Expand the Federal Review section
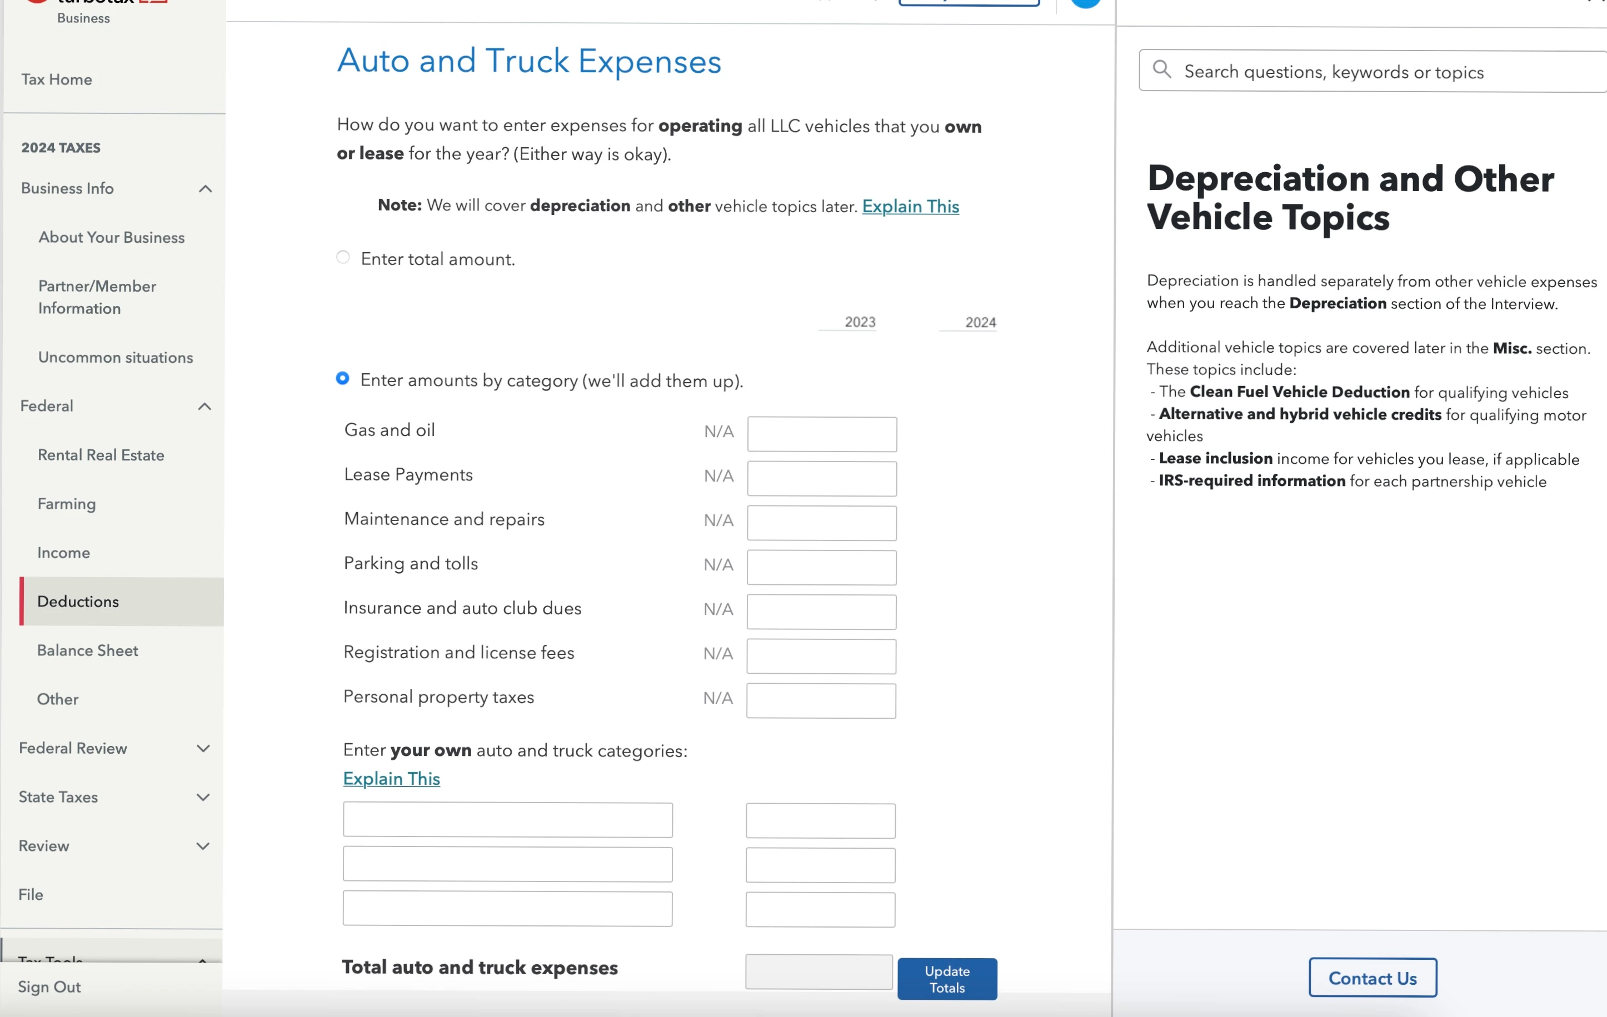Screen dimensions: 1607x1017 pos(203,748)
